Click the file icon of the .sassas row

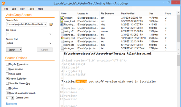coord(62,31)
